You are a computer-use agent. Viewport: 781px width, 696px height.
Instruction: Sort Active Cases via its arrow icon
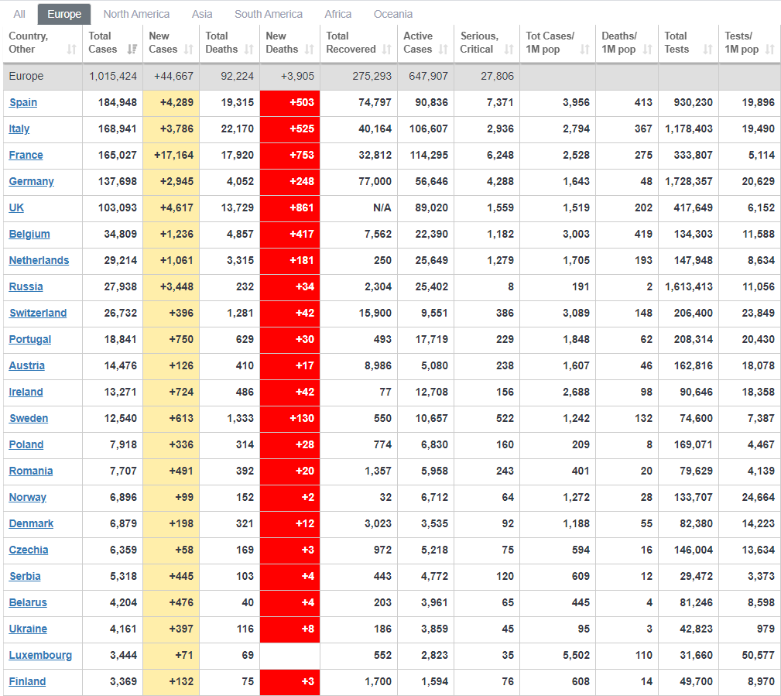point(444,50)
